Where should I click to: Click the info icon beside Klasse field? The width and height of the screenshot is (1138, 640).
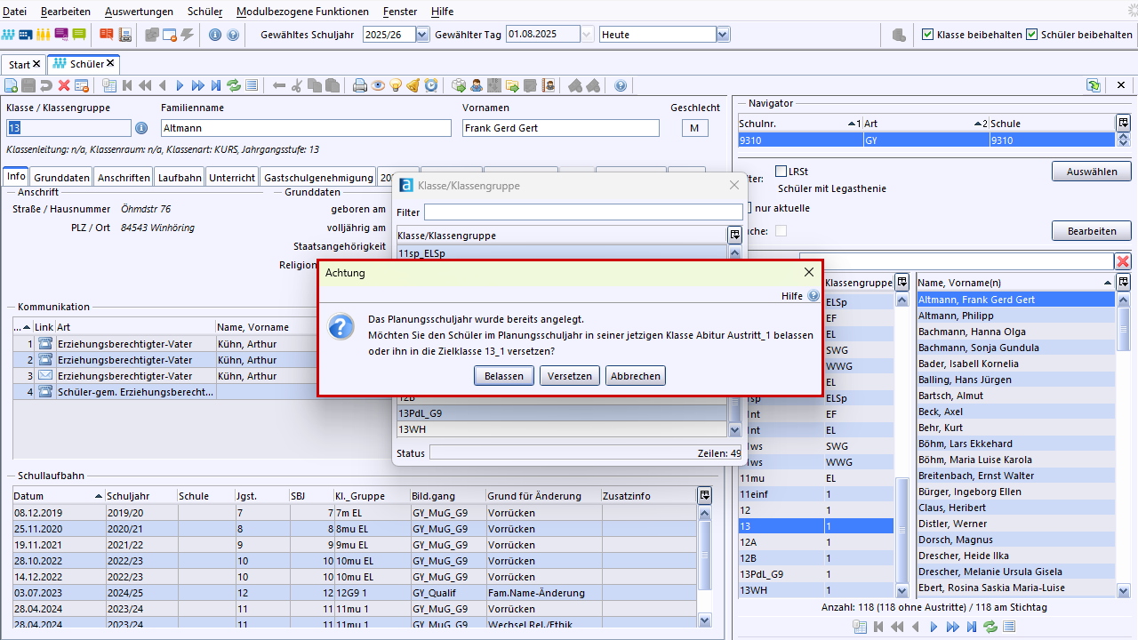click(140, 128)
